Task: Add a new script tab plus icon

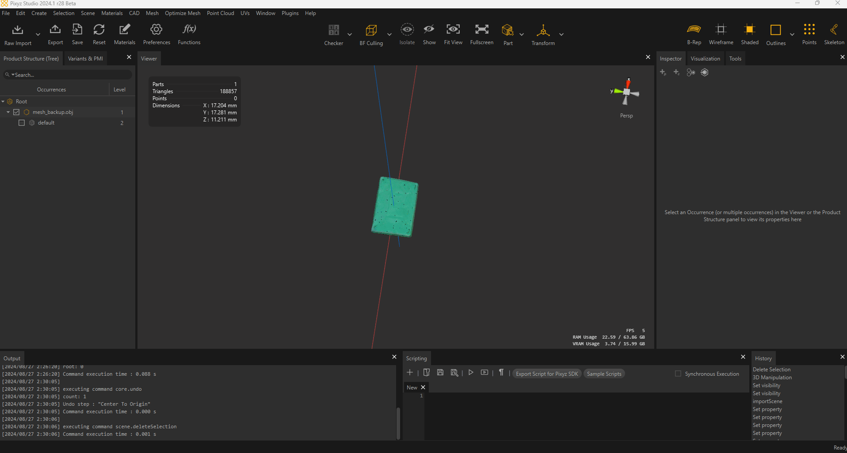Action: (410, 373)
